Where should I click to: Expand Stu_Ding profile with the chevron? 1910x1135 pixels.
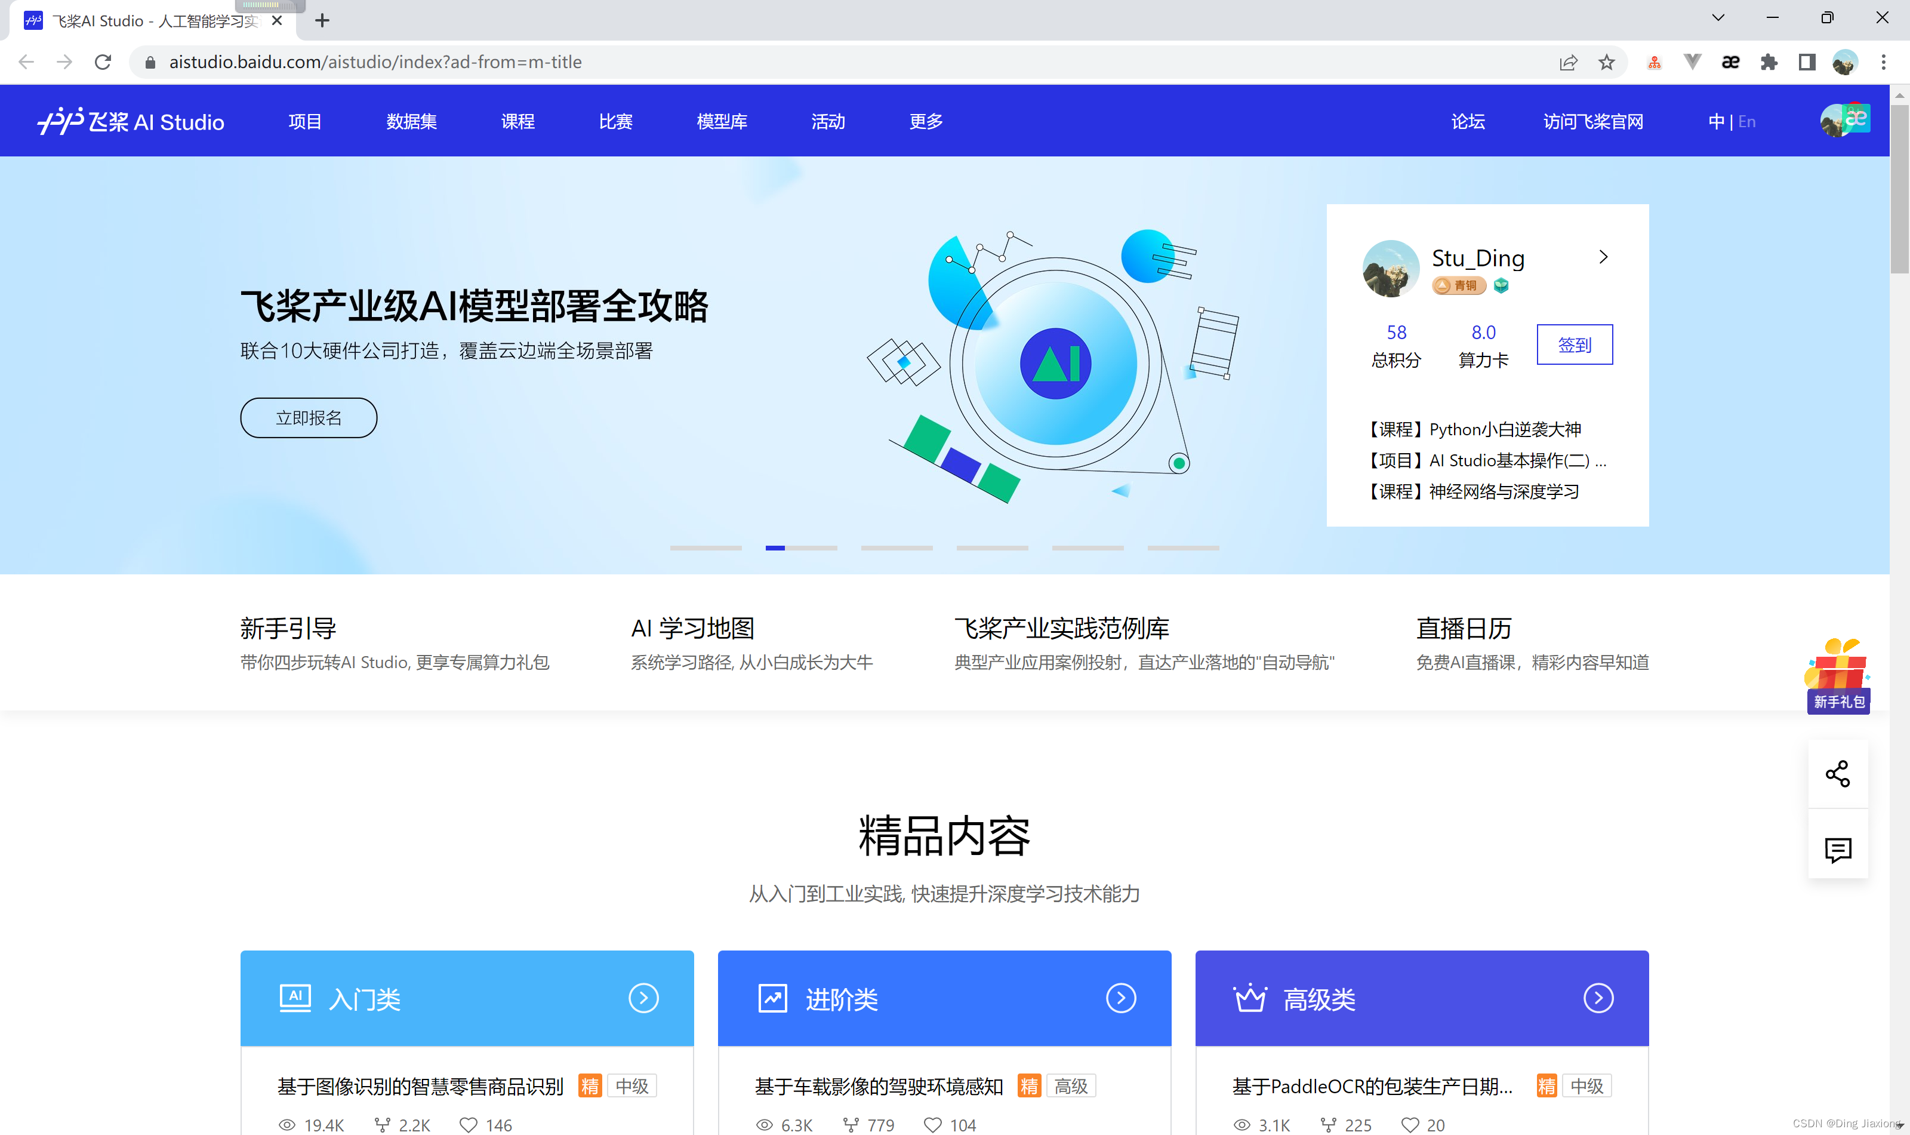coord(1604,258)
